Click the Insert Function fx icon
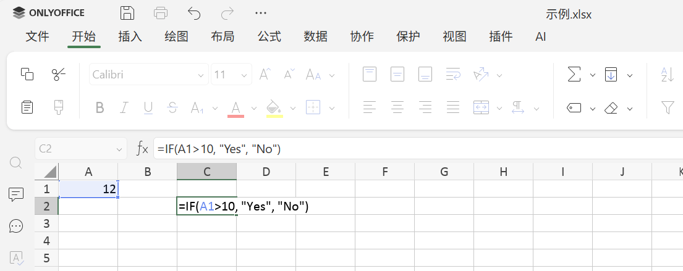 point(142,148)
